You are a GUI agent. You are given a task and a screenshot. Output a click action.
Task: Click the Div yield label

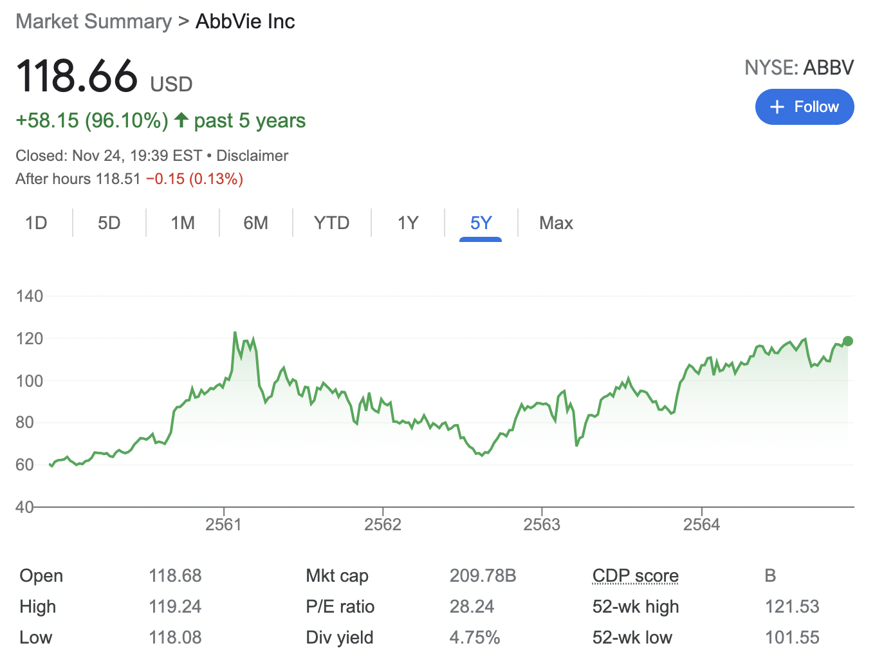click(x=340, y=637)
